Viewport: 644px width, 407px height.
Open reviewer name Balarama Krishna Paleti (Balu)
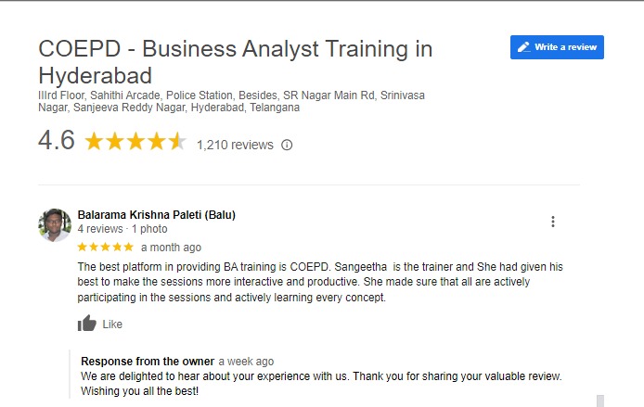point(156,215)
